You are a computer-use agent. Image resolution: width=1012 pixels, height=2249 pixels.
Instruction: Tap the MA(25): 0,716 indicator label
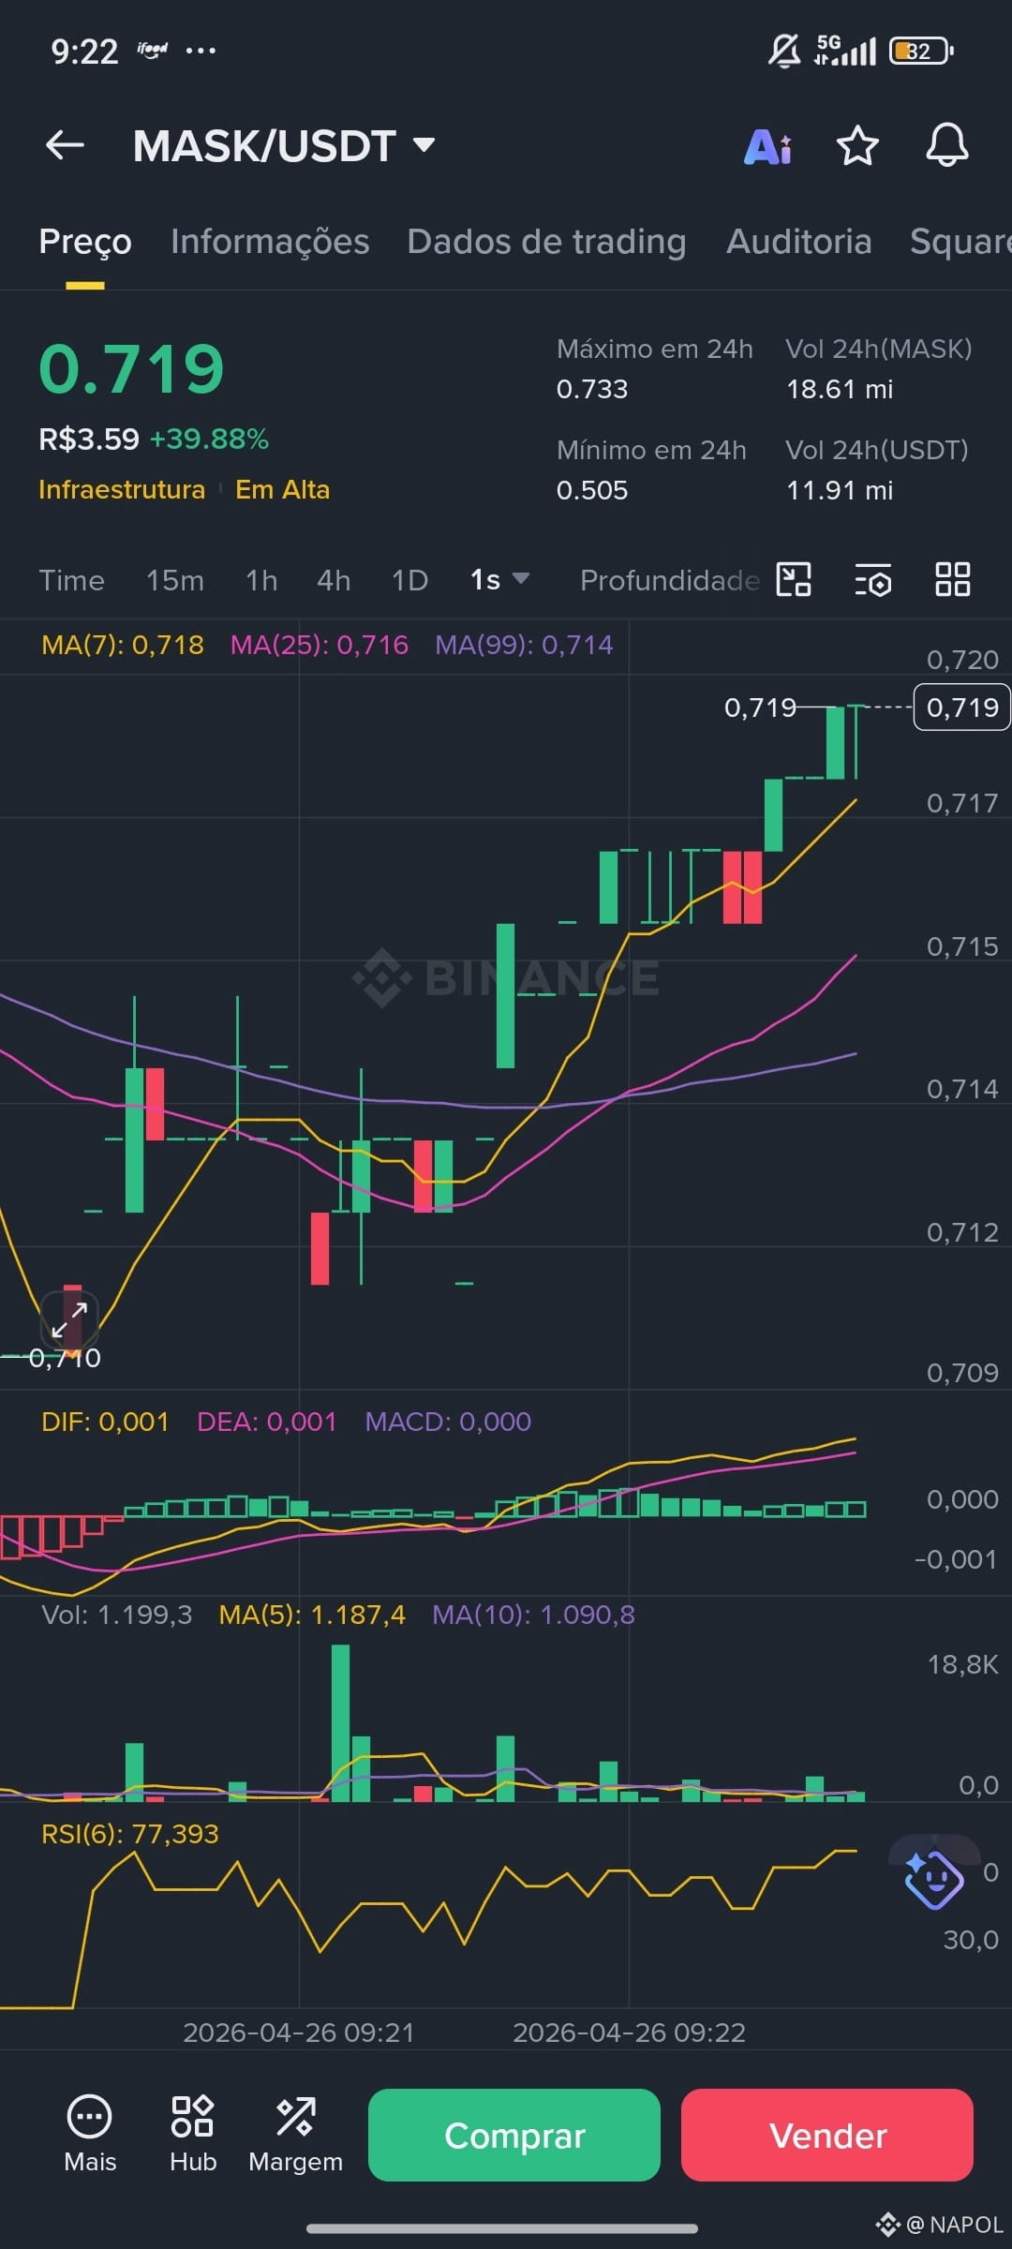click(x=320, y=645)
